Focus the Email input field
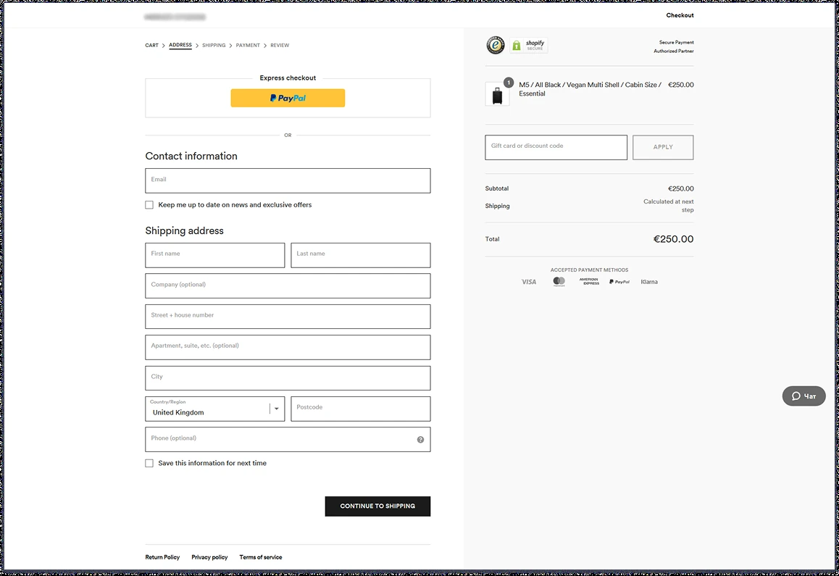The height and width of the screenshot is (576, 839). [x=288, y=181]
